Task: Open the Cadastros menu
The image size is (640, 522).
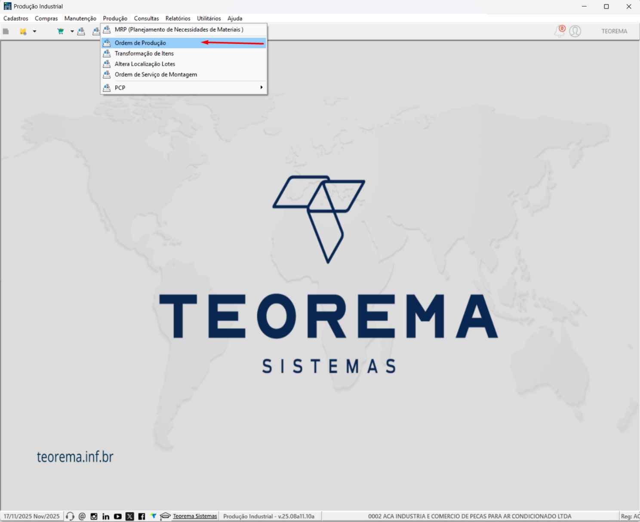Action: tap(16, 18)
